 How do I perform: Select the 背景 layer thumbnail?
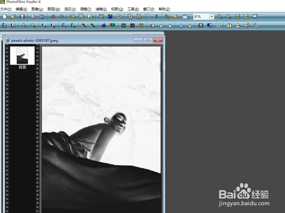coord(22,55)
